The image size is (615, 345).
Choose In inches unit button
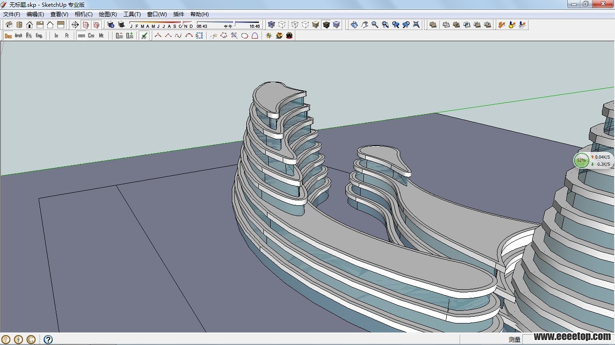pos(56,35)
